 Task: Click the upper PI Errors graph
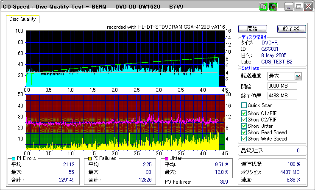[125, 59]
